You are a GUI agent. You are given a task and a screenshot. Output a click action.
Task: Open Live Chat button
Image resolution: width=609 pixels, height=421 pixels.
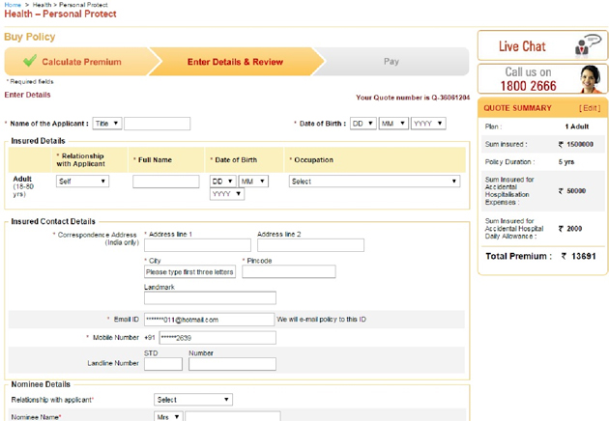[542, 45]
